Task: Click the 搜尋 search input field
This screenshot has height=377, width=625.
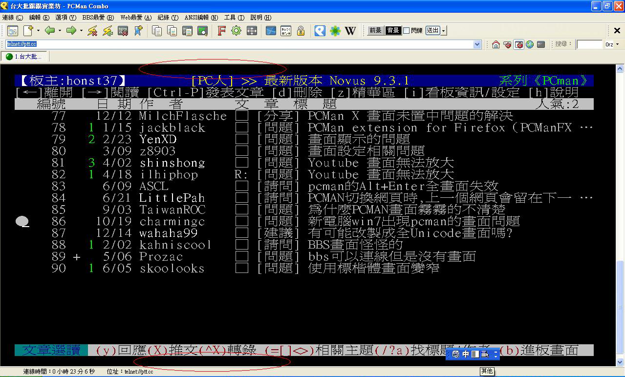Action: [x=589, y=44]
